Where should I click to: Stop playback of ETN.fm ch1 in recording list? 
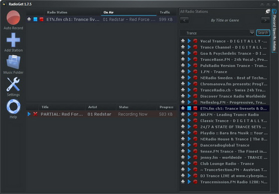[x=35, y=19]
